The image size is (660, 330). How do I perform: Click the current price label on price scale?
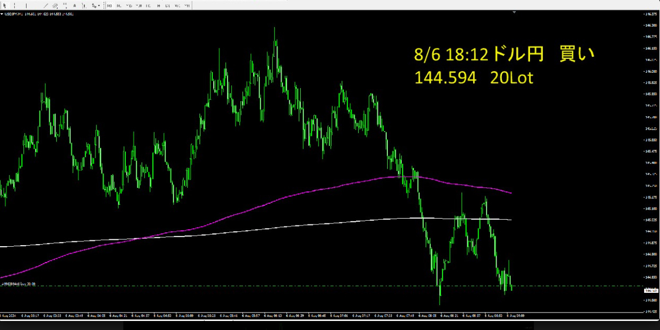pyautogui.click(x=651, y=290)
